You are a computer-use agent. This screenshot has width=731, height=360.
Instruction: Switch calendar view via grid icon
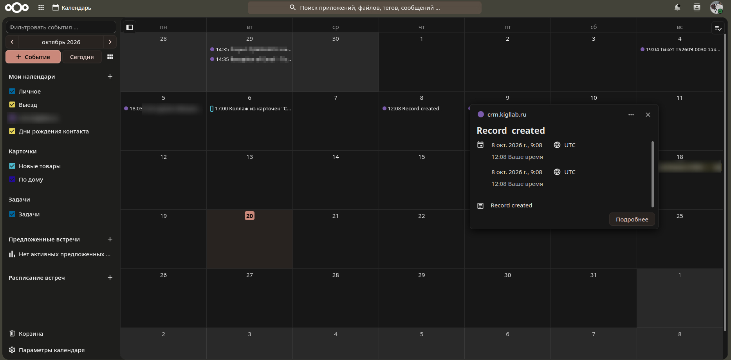click(110, 57)
